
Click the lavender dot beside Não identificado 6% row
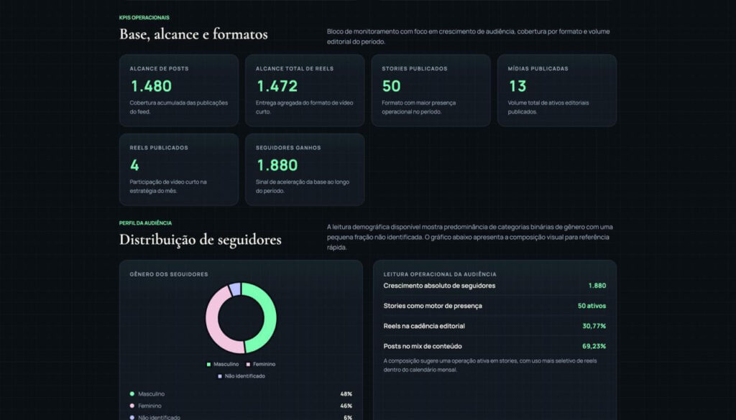[x=132, y=417]
